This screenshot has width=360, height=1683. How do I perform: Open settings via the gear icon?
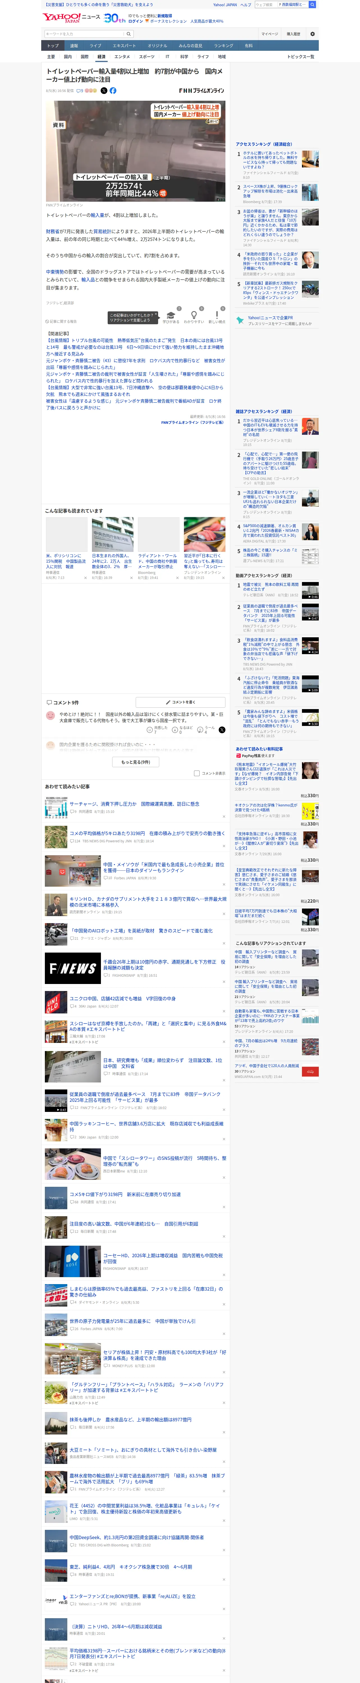pyautogui.click(x=312, y=34)
